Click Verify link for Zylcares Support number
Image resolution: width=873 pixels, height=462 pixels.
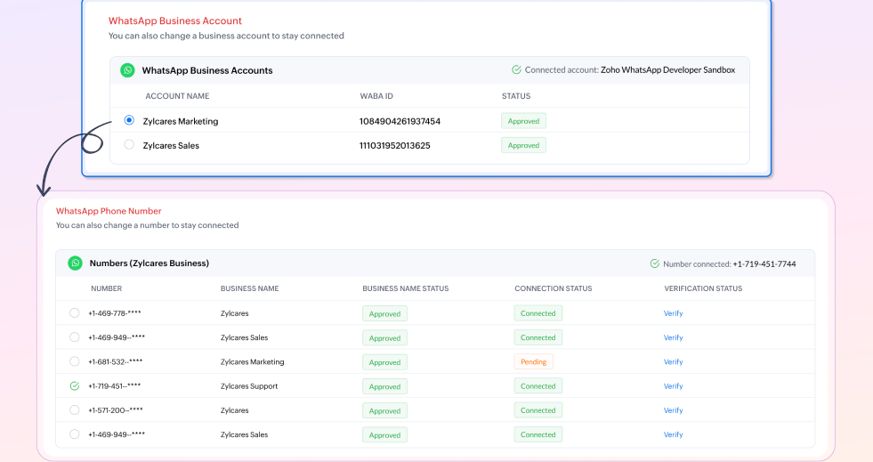[x=673, y=385]
